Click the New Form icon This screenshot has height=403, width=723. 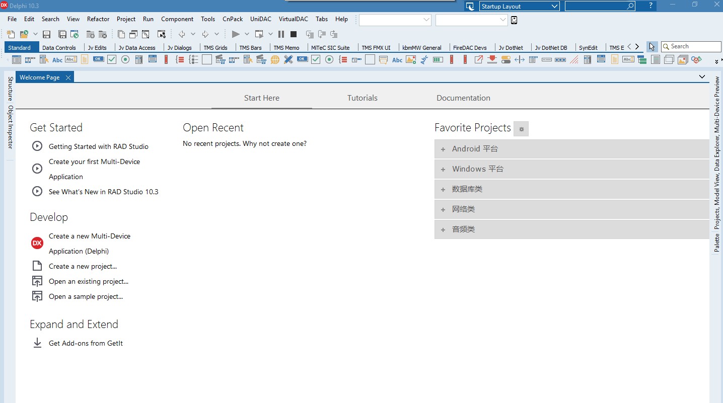click(x=162, y=34)
